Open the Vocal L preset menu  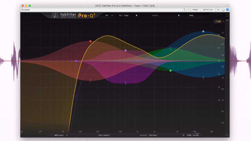(155, 15)
